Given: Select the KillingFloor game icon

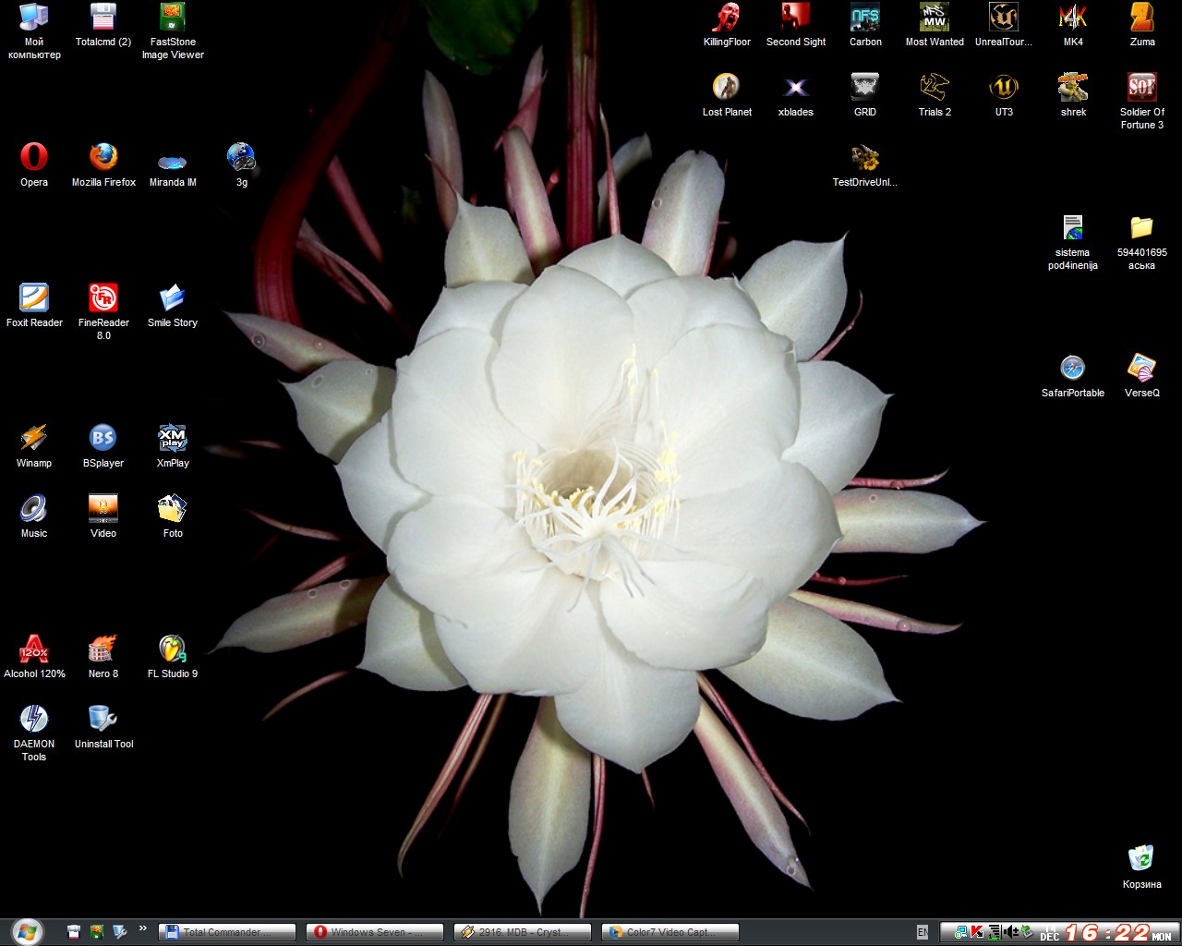Looking at the screenshot, I should pyautogui.click(x=727, y=18).
